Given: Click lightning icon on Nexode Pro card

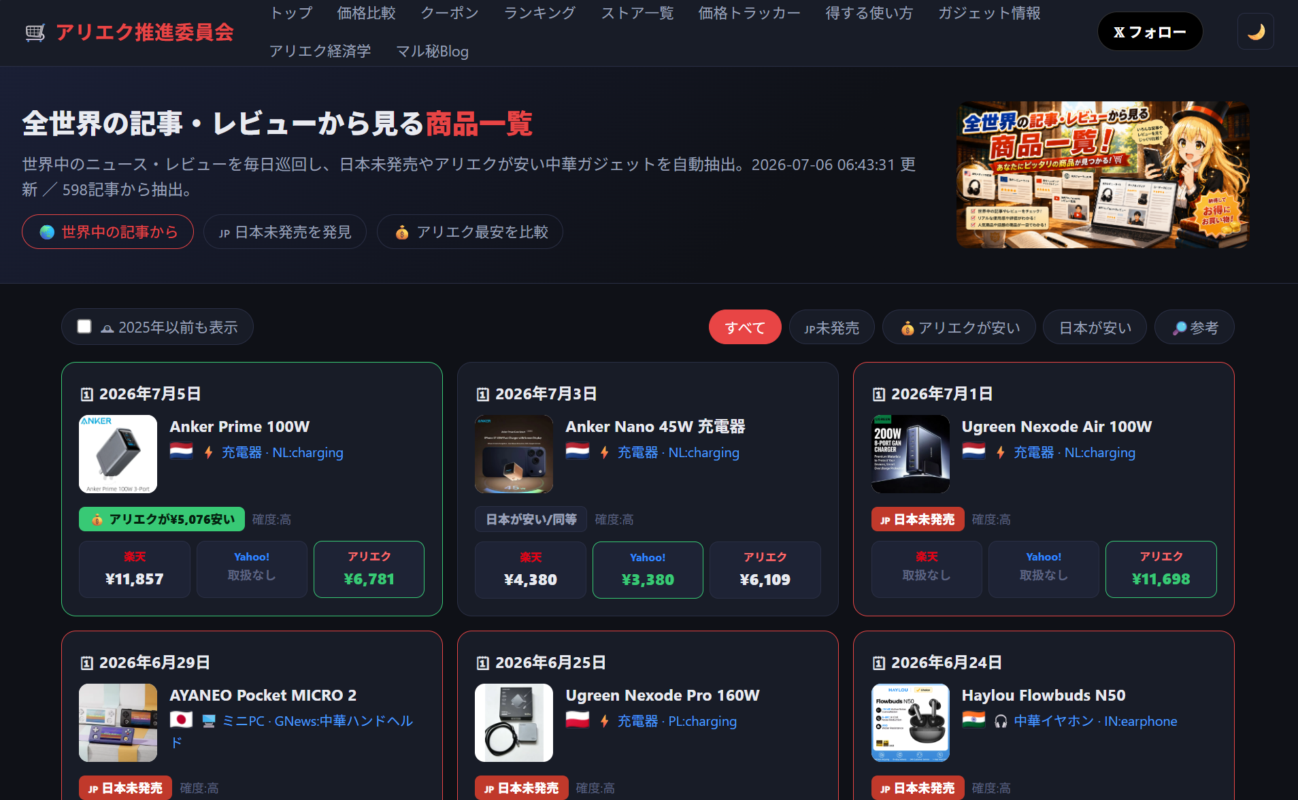Looking at the screenshot, I should (x=604, y=721).
